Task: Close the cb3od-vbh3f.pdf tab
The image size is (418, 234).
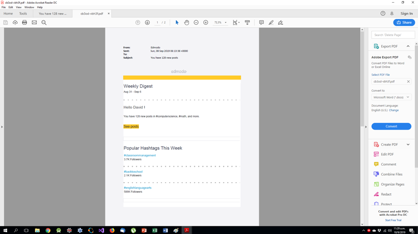Action: (109, 14)
